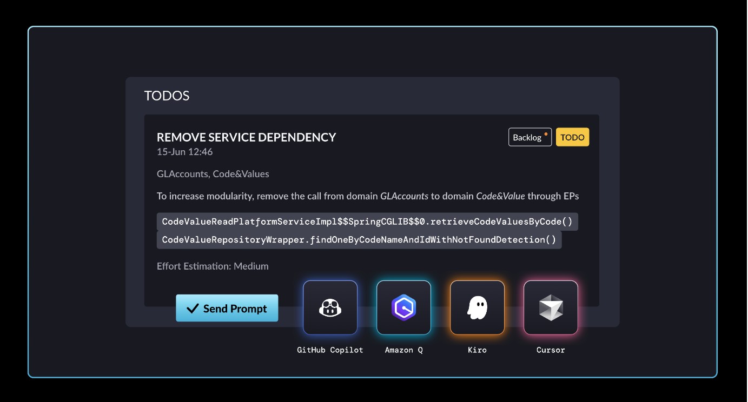The image size is (748, 402).
Task: Click the TODOS panel heading
Action: point(167,96)
